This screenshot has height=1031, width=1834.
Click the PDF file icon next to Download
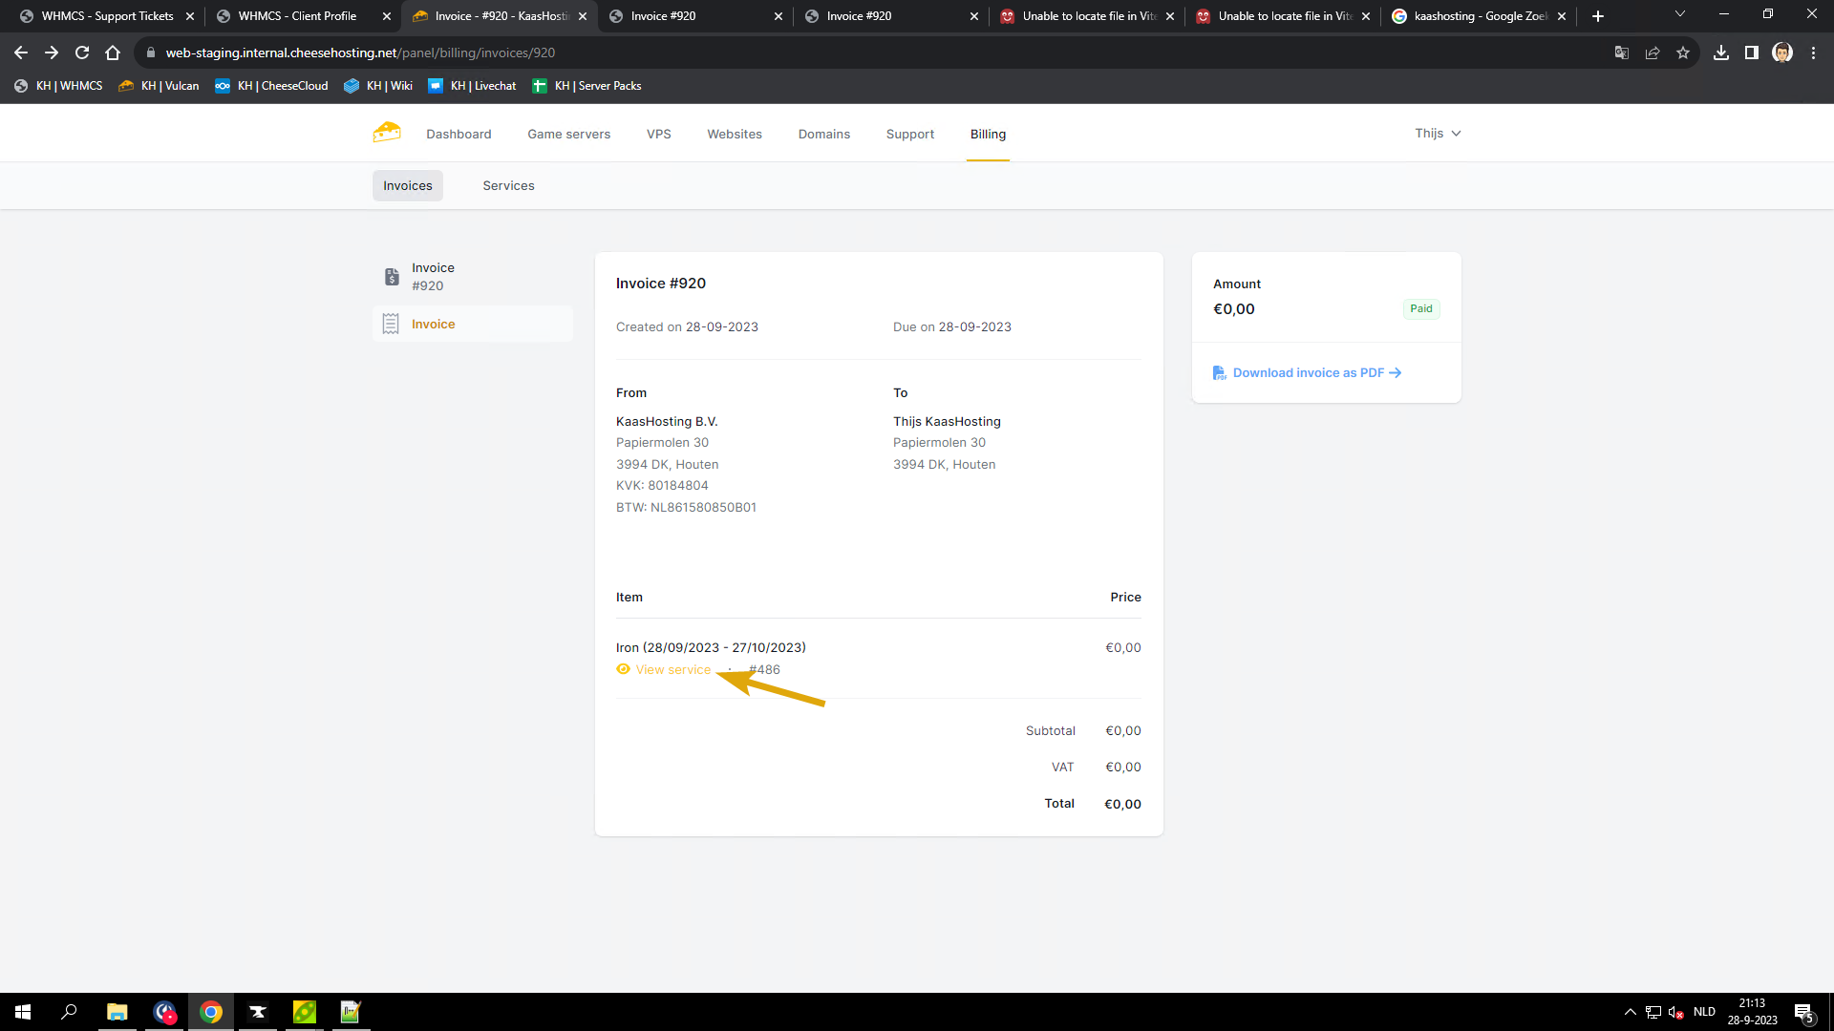point(1220,373)
